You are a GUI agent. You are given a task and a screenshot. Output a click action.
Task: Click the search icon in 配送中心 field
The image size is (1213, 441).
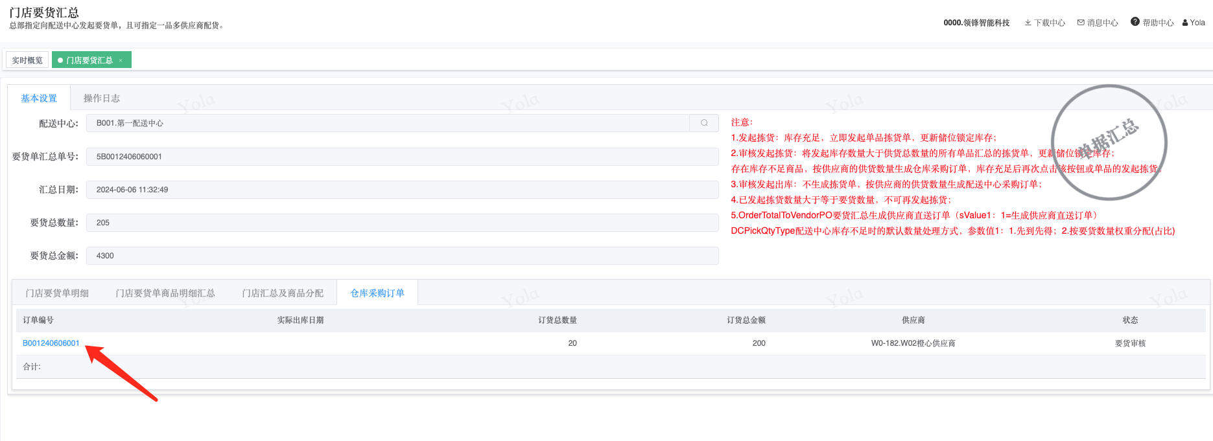[704, 123]
